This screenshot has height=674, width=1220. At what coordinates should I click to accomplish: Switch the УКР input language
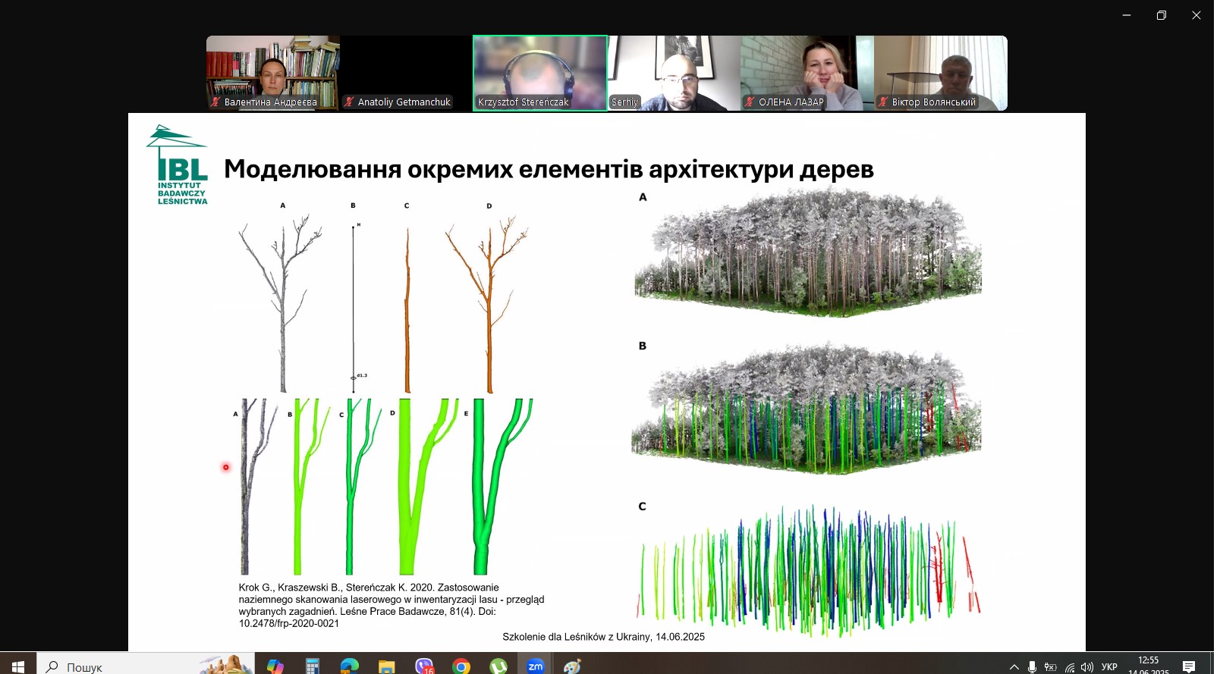tap(1109, 667)
